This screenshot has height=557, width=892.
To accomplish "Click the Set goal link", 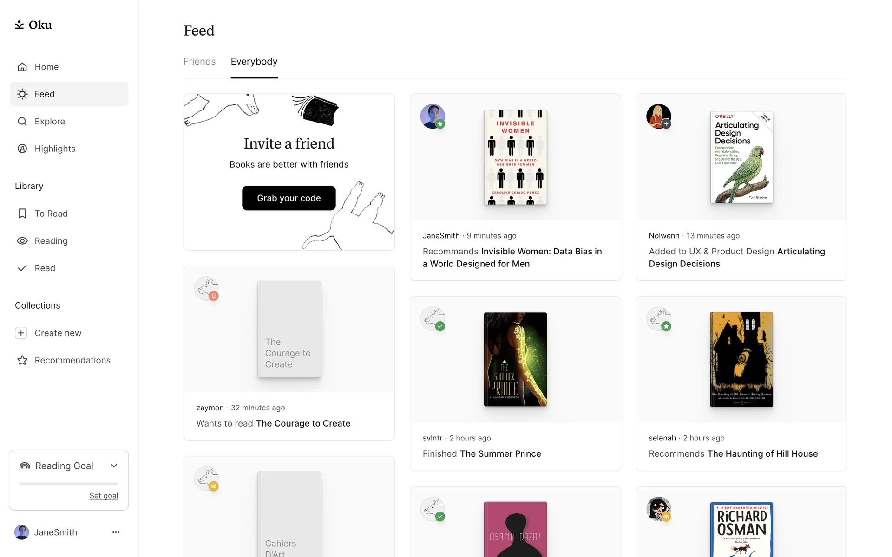I will [x=104, y=496].
